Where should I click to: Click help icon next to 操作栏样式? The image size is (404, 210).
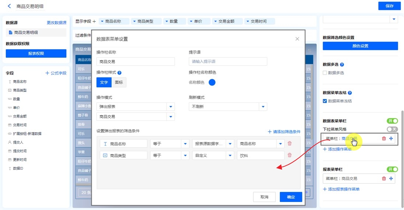(x=119, y=73)
